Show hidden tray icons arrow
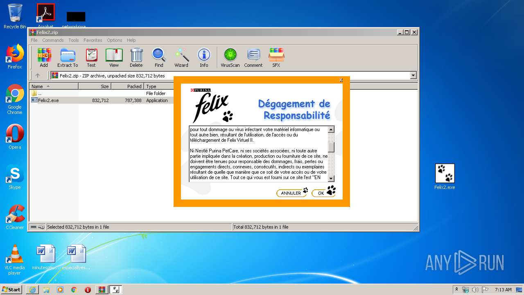The width and height of the screenshot is (524, 295). click(456, 290)
